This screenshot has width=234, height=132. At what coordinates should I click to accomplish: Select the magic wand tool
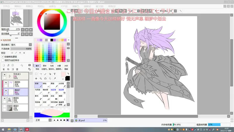[45, 74]
